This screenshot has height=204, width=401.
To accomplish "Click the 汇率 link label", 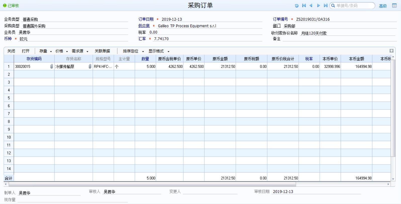I will [142, 39].
